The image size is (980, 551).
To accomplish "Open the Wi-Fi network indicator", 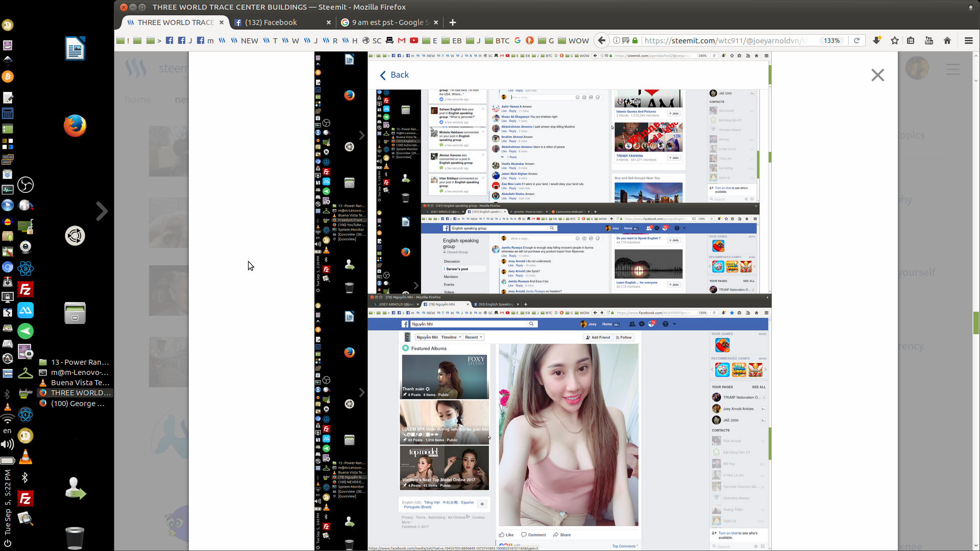I will [x=8, y=419].
